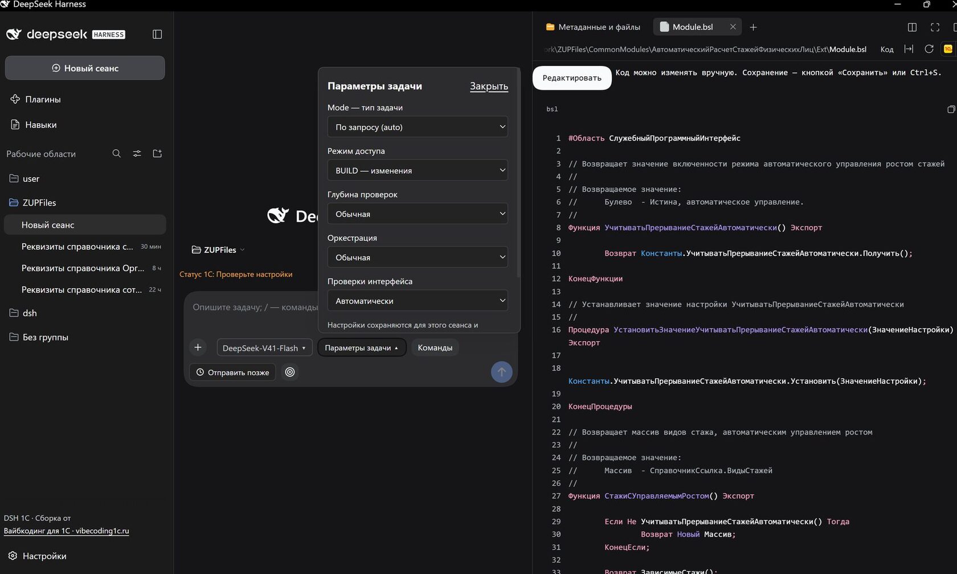Add new workspace folder icon
957x574 pixels.
158,154
